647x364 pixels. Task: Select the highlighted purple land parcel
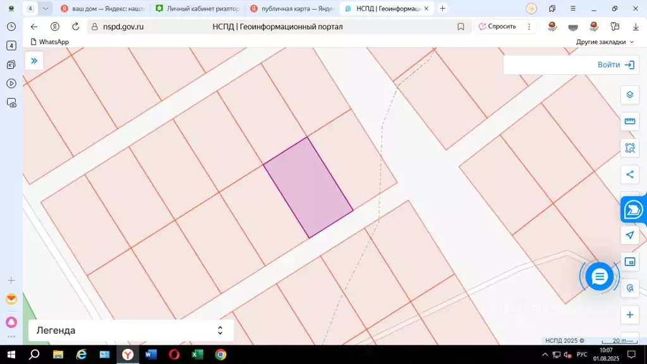[x=308, y=188]
